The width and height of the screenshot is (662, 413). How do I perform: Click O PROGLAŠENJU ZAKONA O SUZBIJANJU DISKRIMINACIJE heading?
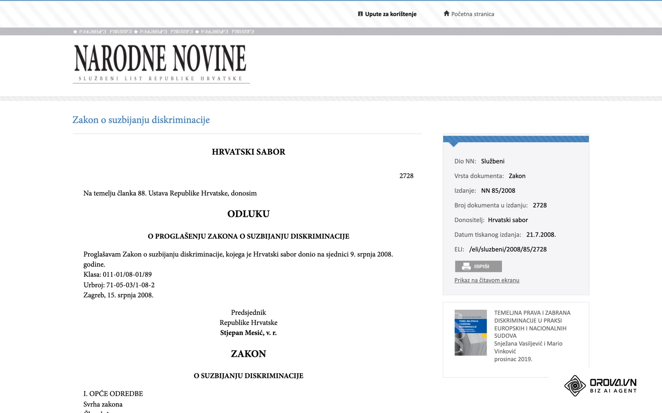[x=248, y=236]
